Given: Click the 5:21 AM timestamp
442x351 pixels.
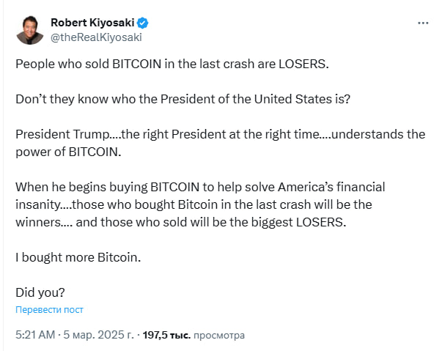Looking at the screenshot, I should coord(35,335).
